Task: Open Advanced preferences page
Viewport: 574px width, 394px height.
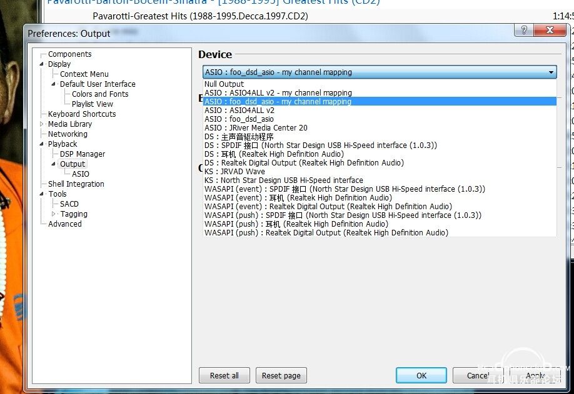Action: coord(65,224)
